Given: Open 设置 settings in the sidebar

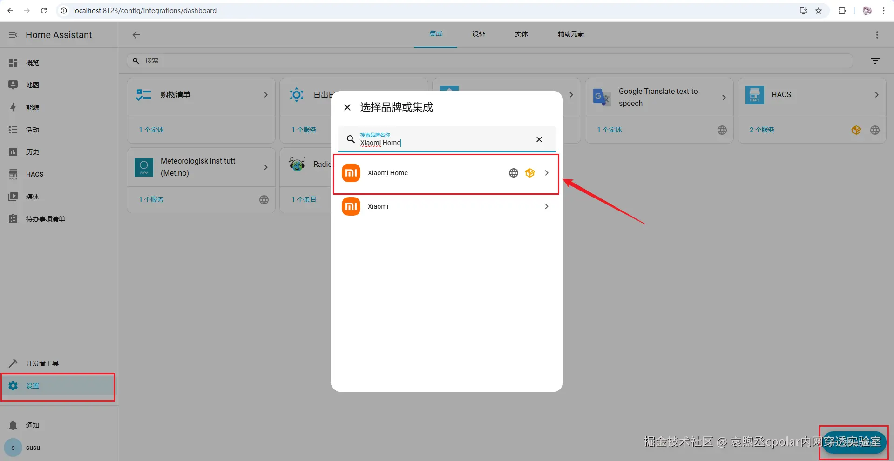Looking at the screenshot, I should coord(59,386).
